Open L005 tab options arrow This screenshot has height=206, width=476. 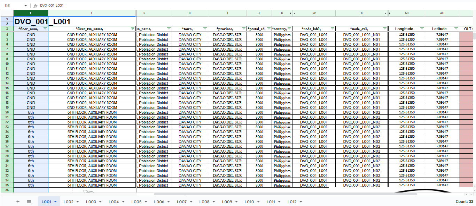(x=145, y=202)
